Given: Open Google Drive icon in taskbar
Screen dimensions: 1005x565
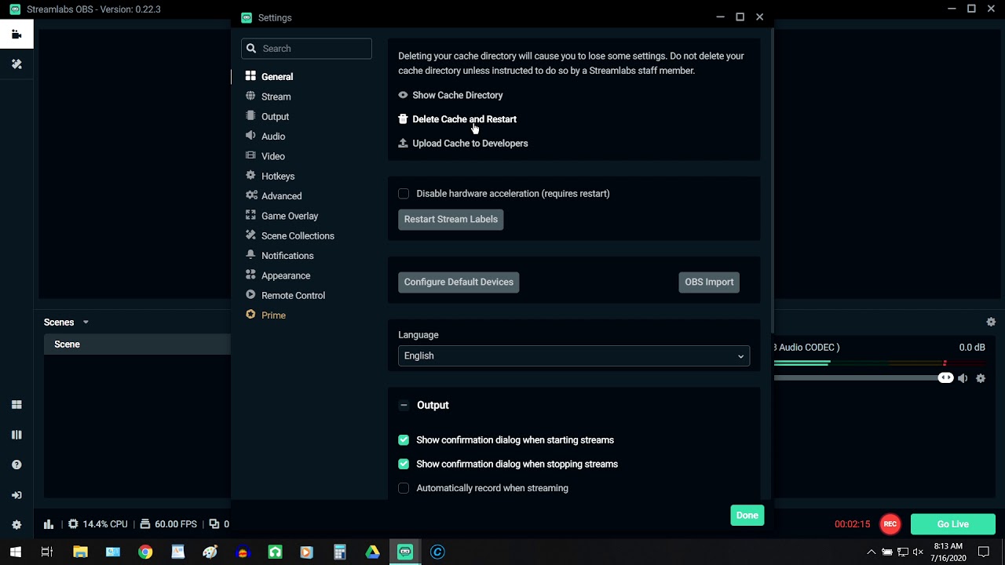Looking at the screenshot, I should (372, 552).
